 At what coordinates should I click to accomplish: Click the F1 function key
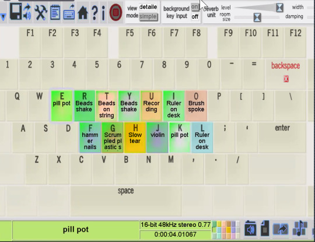[x=30, y=42]
